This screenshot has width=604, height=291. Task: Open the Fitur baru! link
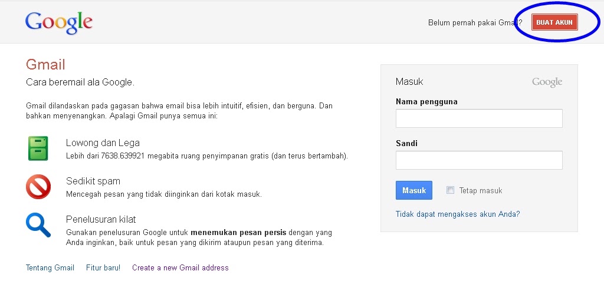tap(103, 267)
